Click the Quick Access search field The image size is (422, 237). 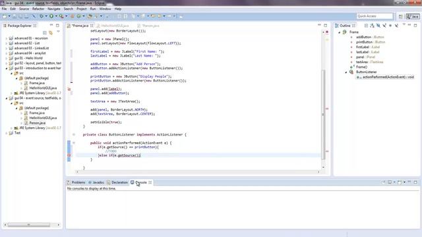[x=375, y=16]
